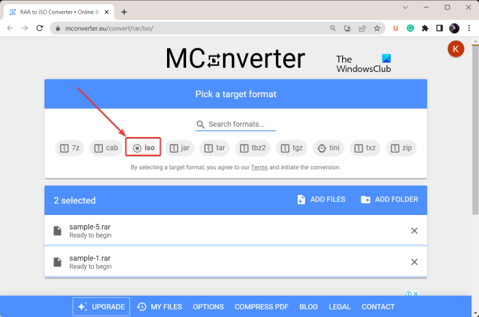Select the 7z target format
The image size is (479, 317).
click(70, 148)
